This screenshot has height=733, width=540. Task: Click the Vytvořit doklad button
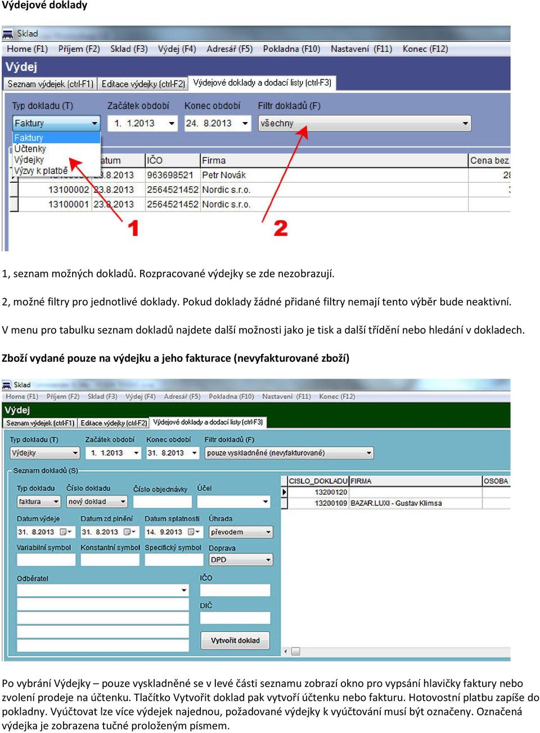pyautogui.click(x=235, y=640)
